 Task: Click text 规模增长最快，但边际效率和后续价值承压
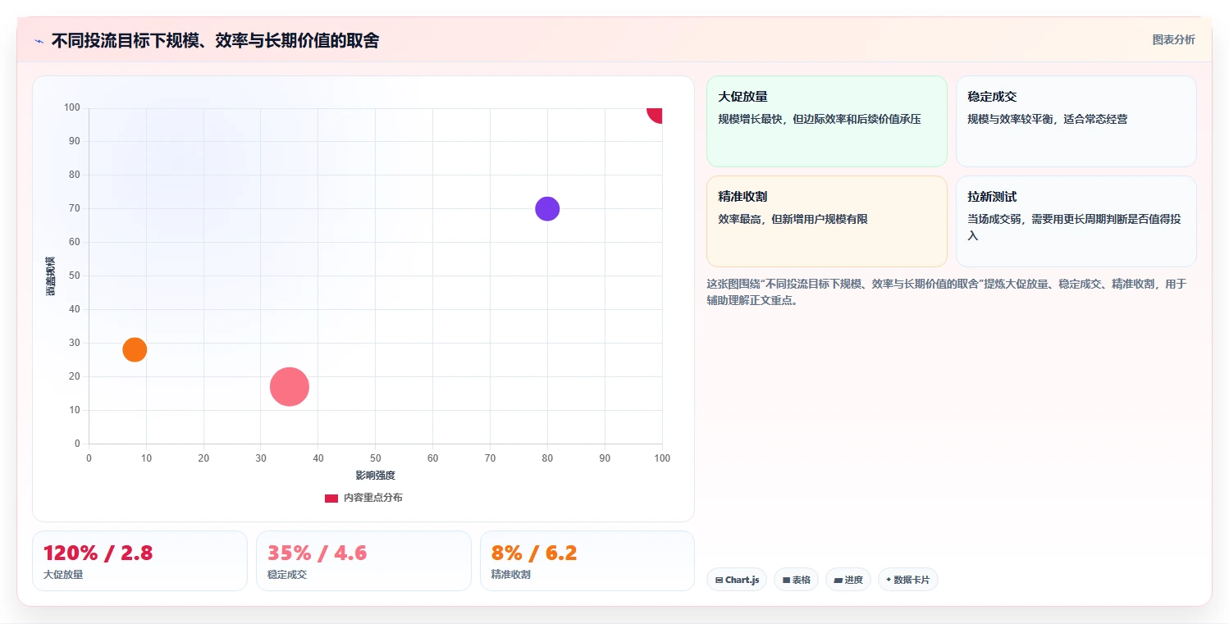point(820,119)
